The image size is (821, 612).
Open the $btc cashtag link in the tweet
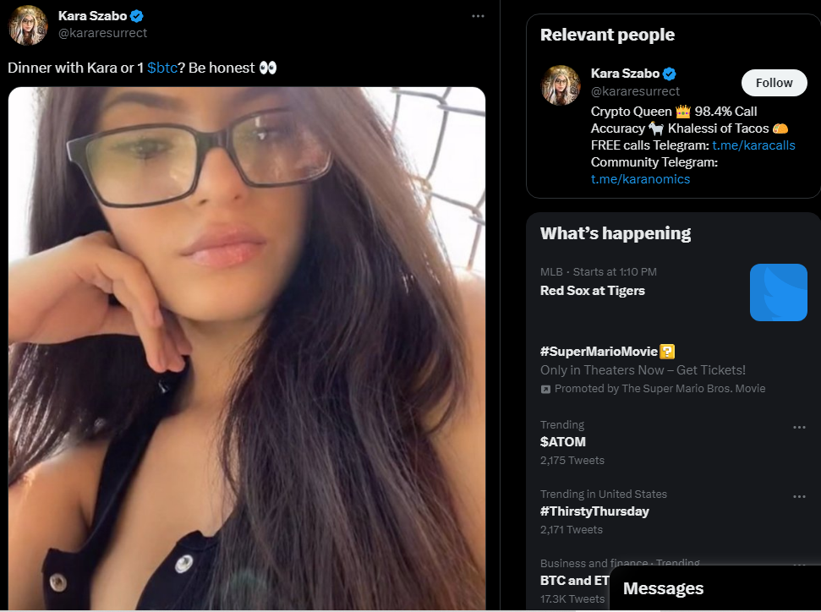[x=162, y=68]
